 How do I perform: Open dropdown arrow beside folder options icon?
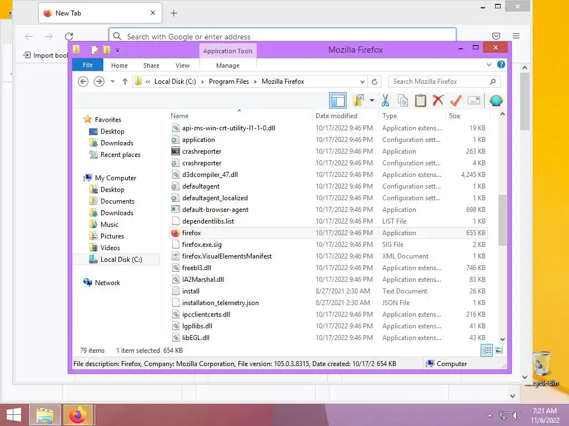coord(372,100)
